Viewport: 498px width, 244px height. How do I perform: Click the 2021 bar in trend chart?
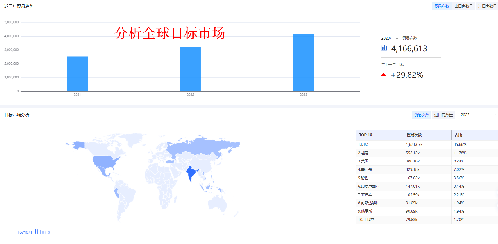(77, 74)
